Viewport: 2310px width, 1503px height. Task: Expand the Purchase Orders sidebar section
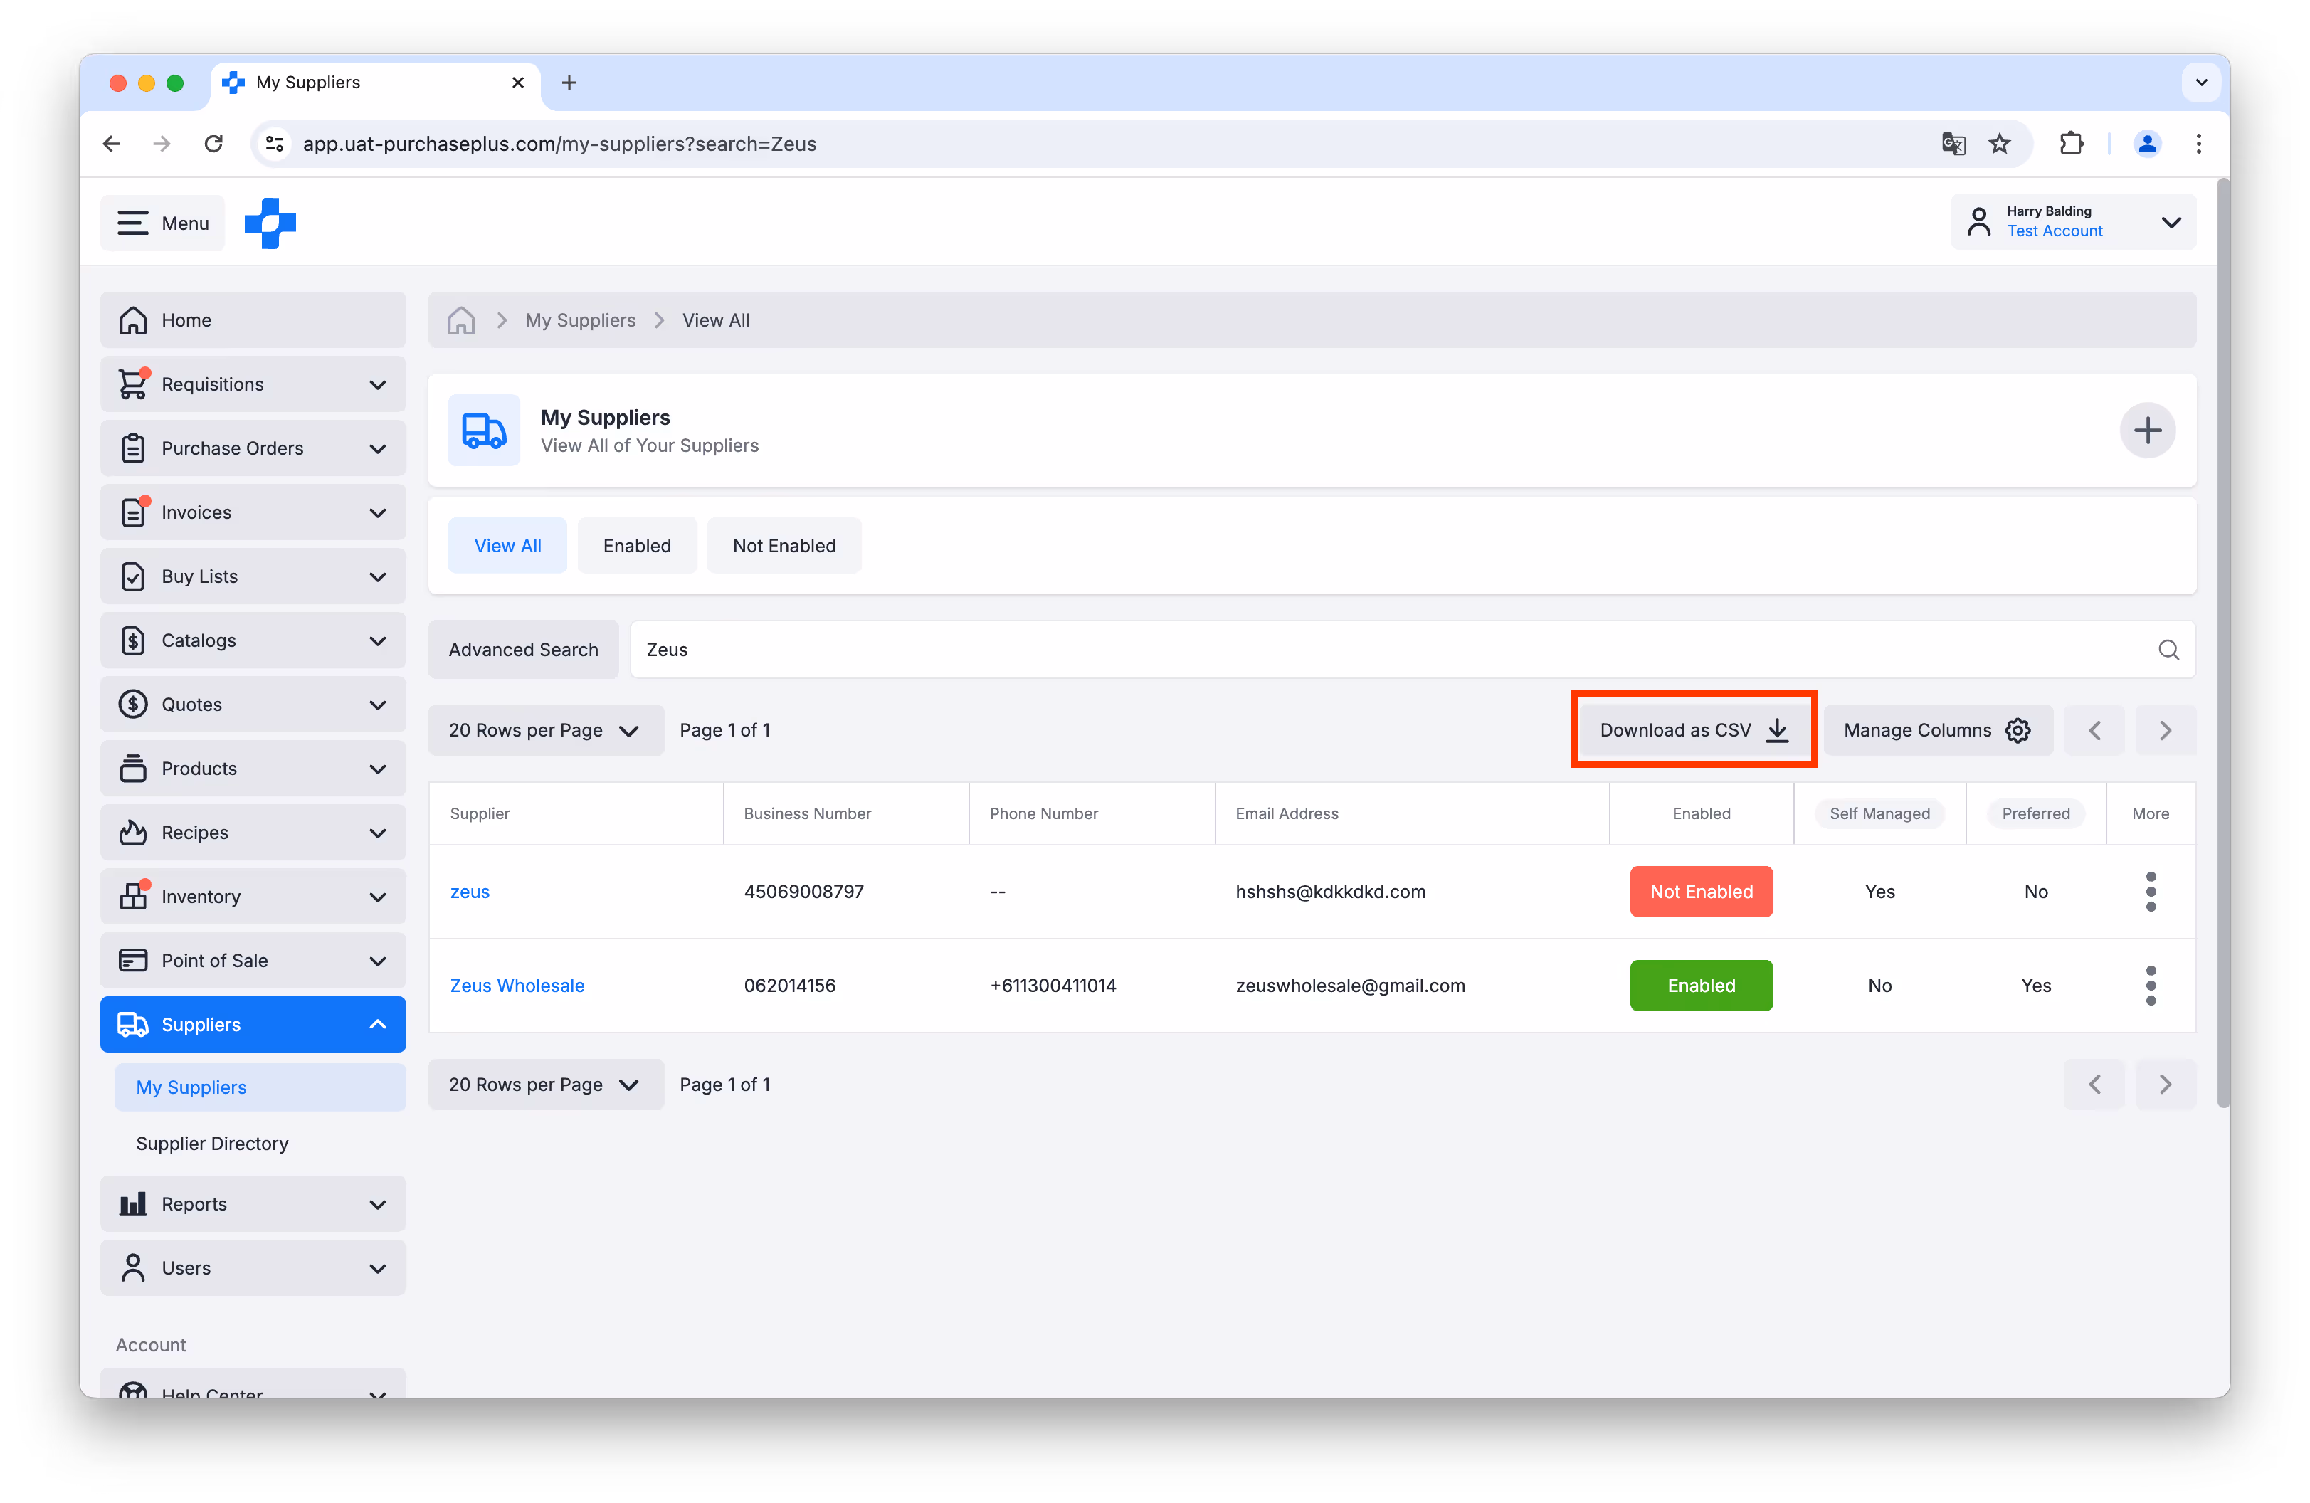click(253, 448)
